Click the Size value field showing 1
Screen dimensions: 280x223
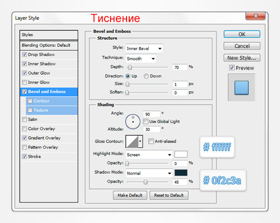180,84
